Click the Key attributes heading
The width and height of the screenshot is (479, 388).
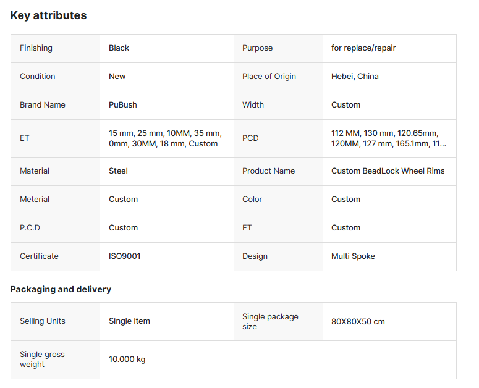(x=48, y=15)
